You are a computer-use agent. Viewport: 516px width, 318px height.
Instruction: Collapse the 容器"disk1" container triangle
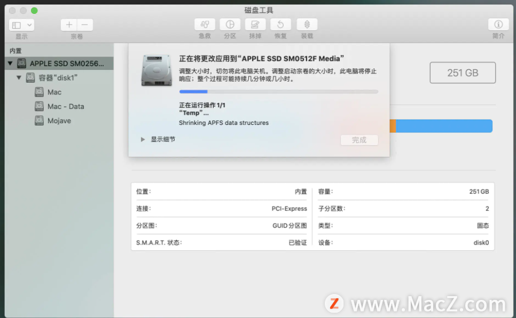pos(19,77)
